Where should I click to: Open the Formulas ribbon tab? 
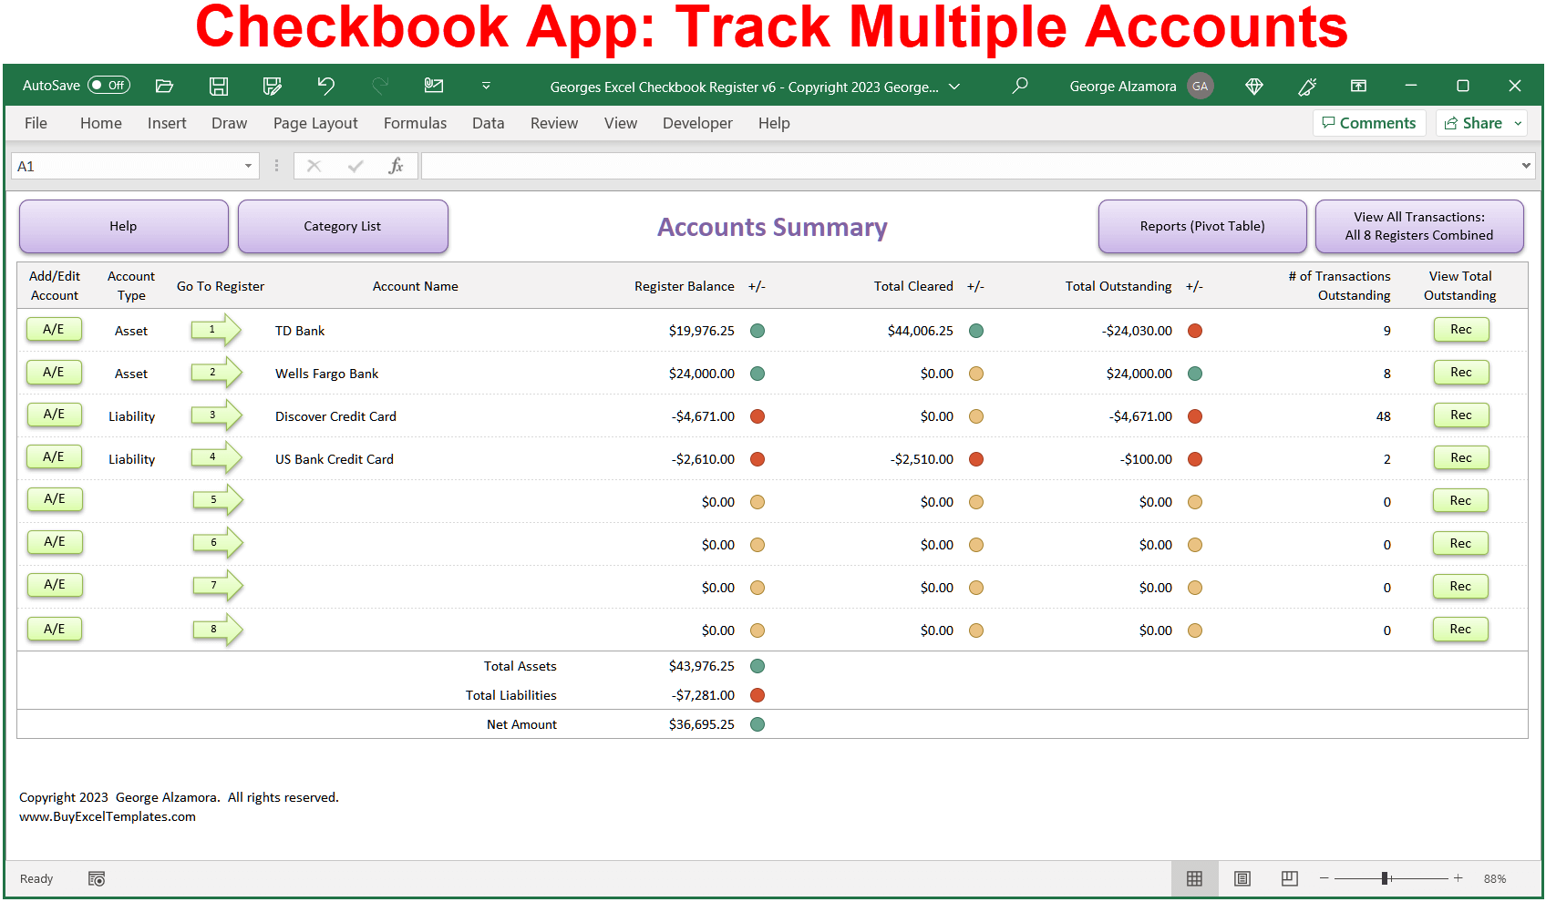pyautogui.click(x=415, y=123)
